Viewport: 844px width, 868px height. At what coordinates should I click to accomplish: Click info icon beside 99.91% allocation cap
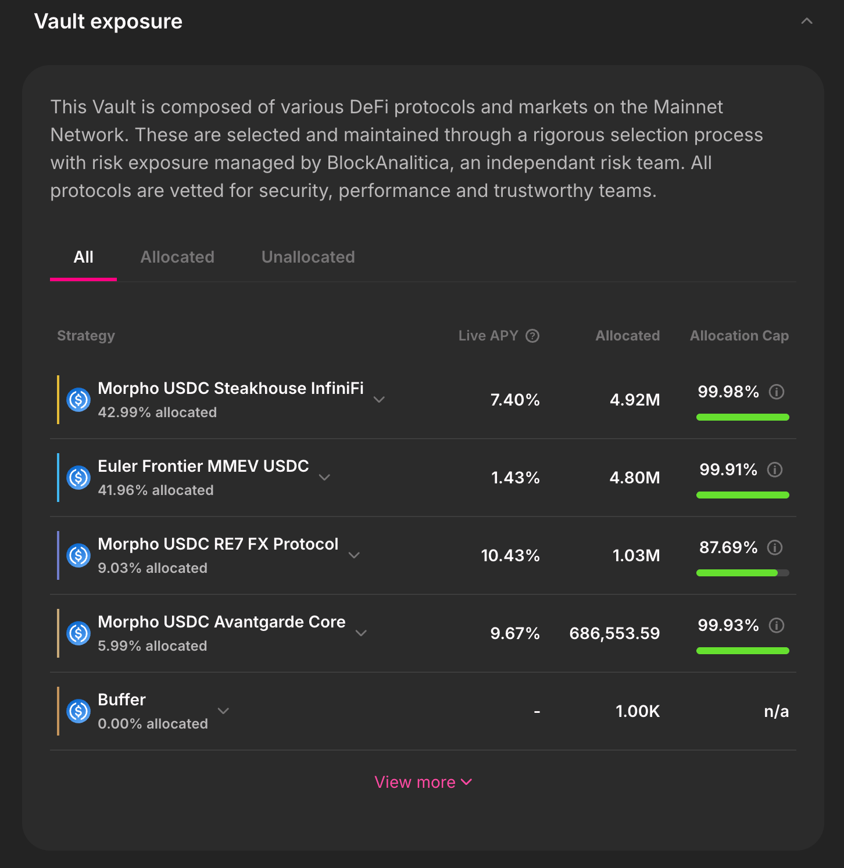click(775, 469)
